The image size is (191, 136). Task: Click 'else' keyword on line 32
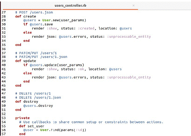point(27,33)
